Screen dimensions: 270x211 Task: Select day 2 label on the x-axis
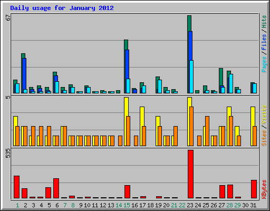(25, 205)
